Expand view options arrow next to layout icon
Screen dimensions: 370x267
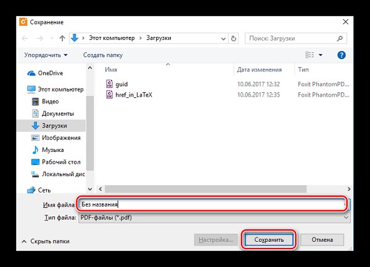(x=321, y=55)
